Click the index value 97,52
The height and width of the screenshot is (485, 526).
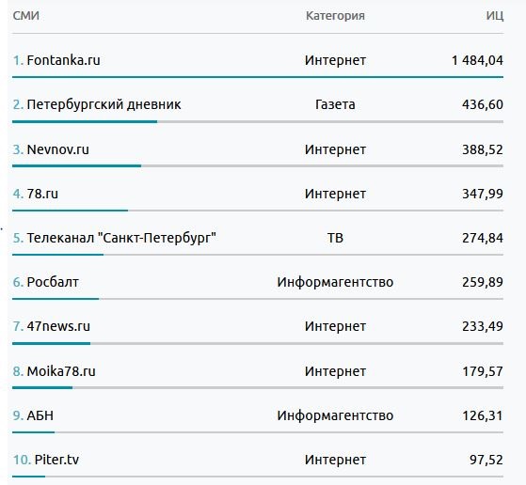(486, 460)
